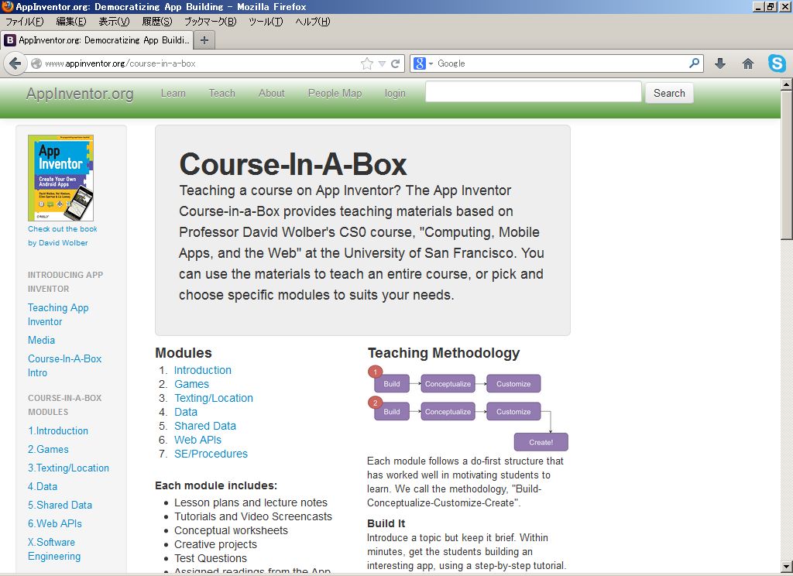Image resolution: width=793 pixels, height=576 pixels.
Task: Open the Check out the book link
Action: click(62, 229)
